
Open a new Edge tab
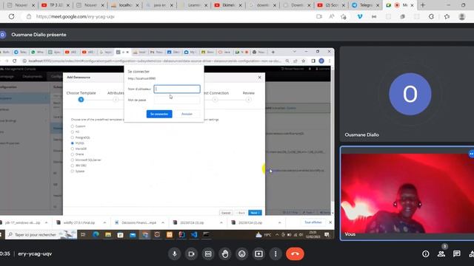coord(423,5)
